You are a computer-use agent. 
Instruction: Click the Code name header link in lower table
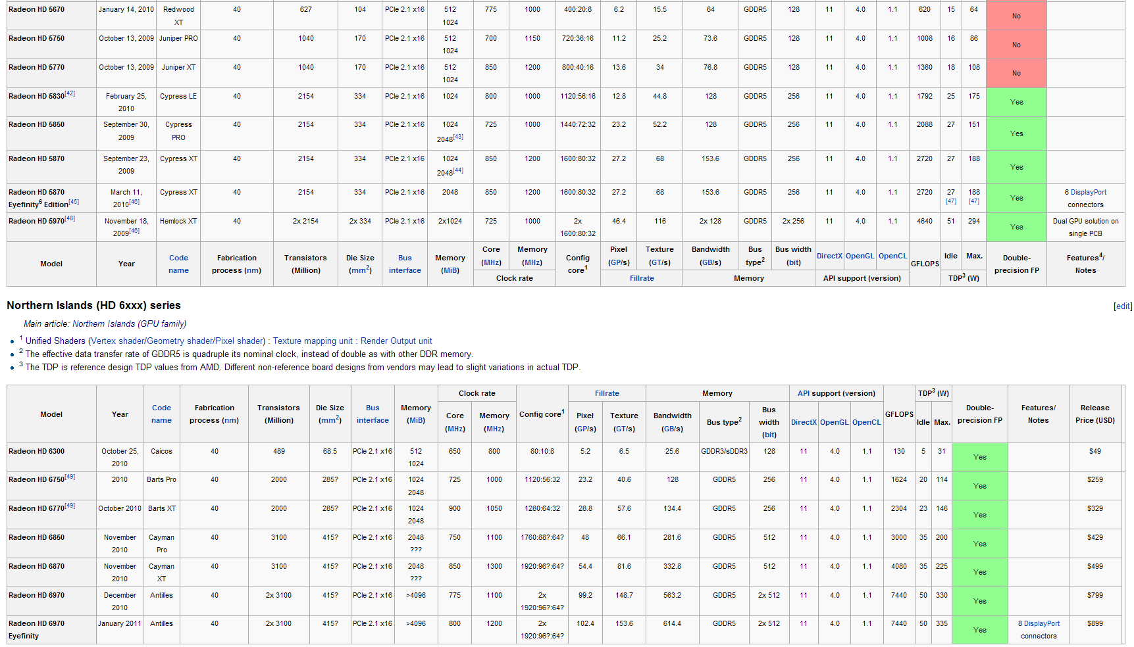(x=161, y=414)
